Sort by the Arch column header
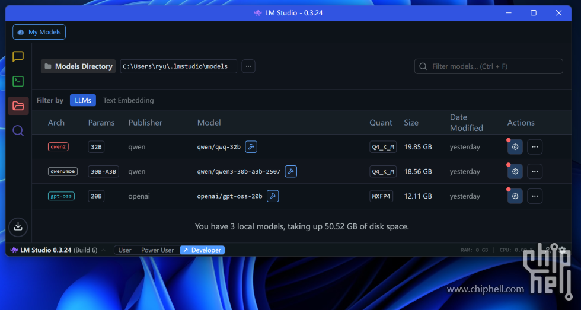581x310 pixels. pos(56,123)
